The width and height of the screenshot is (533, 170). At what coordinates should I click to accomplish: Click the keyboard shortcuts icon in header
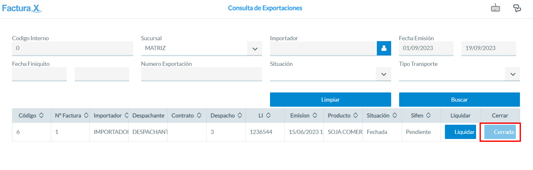[495, 8]
